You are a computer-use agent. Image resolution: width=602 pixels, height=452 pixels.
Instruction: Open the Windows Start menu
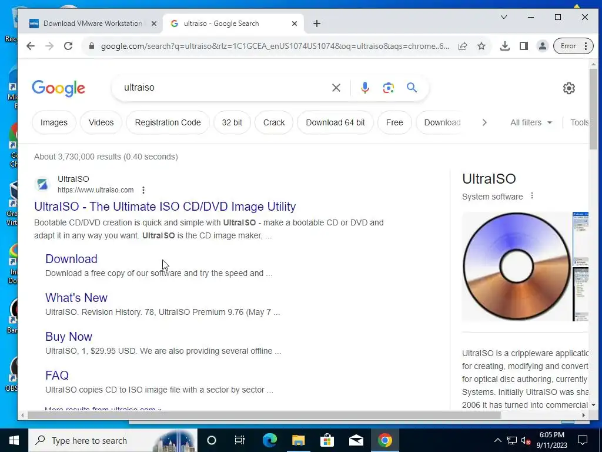[14, 440]
